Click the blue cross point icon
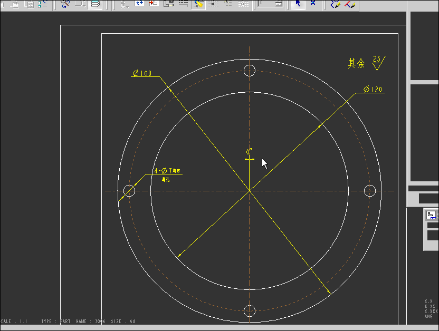This screenshot has height=331, width=439. coord(313,4)
